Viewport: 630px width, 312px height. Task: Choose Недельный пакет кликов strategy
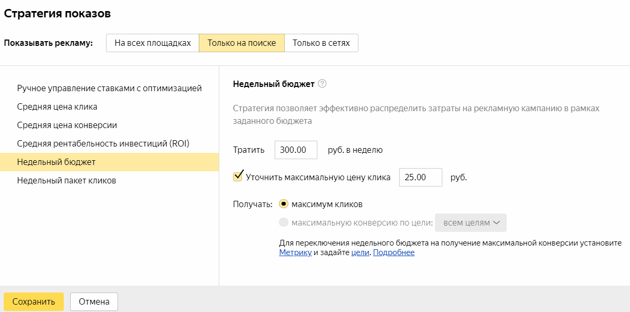109,180
